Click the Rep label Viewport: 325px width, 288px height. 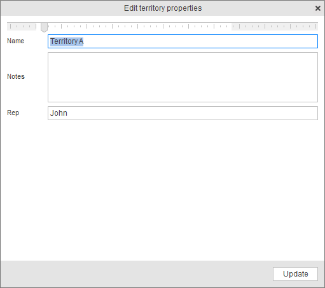[x=13, y=113]
